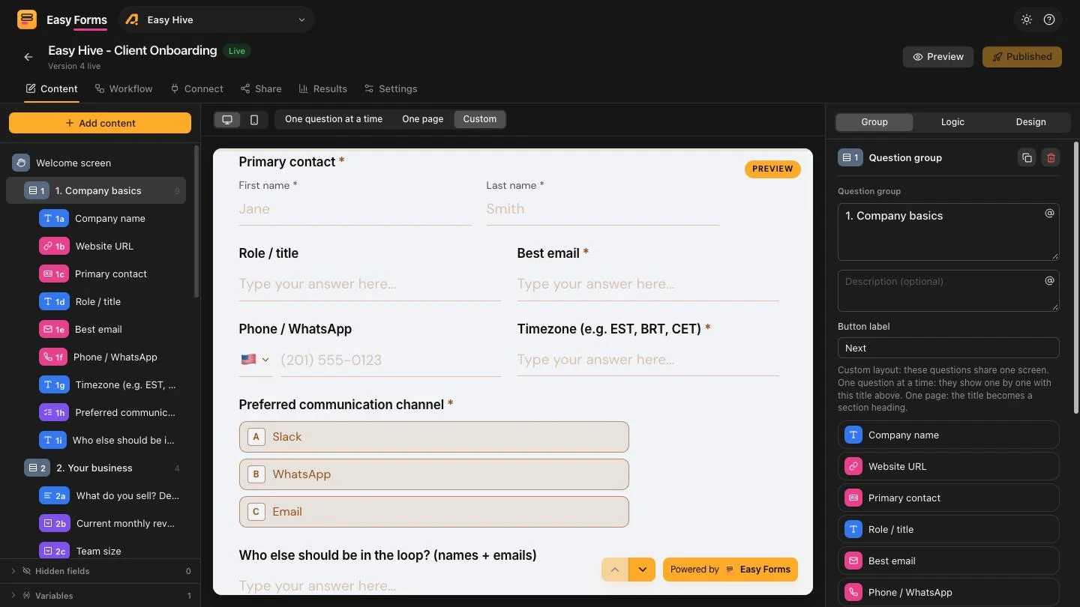This screenshot has height=607, width=1080.
Task: Switch to mobile preview device icon
Action: click(254, 119)
